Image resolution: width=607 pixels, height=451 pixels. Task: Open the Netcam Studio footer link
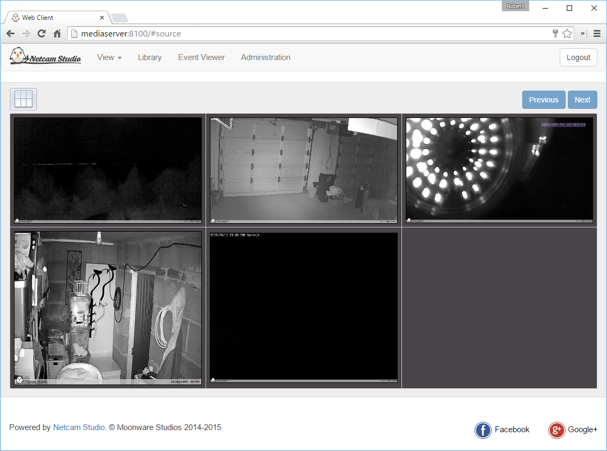(x=79, y=427)
